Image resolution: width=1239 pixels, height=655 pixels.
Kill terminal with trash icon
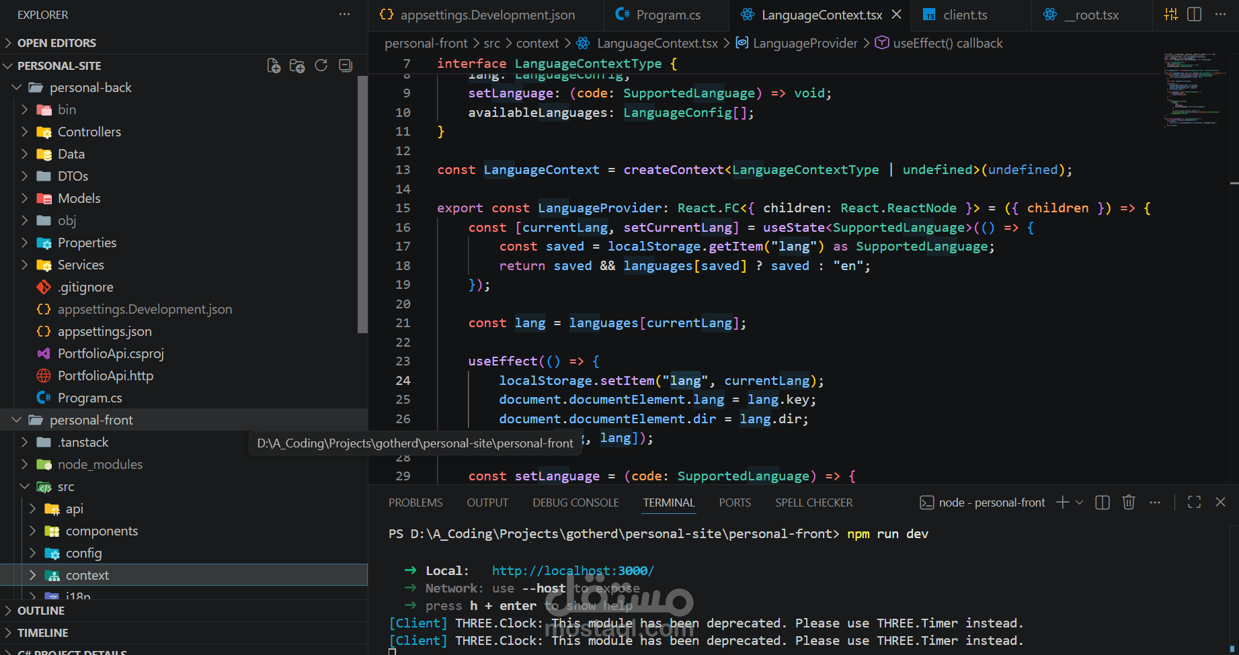1129,503
